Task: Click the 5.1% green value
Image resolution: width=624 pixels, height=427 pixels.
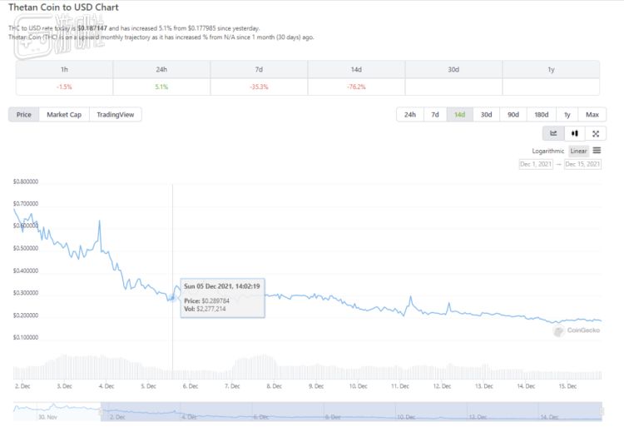Action: (x=161, y=87)
